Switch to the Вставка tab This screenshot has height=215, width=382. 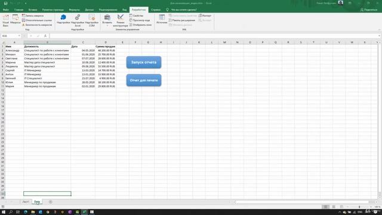(33, 10)
